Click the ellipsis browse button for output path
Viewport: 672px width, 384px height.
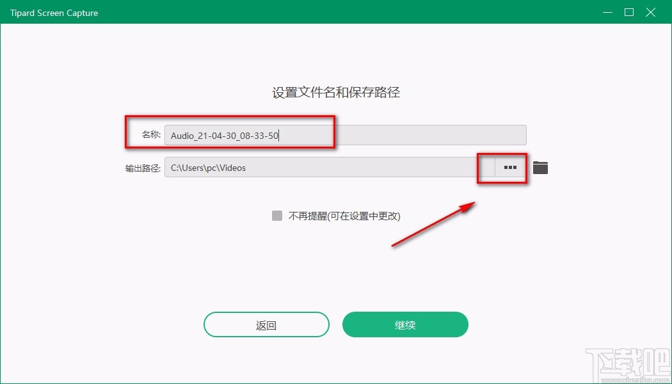click(510, 167)
